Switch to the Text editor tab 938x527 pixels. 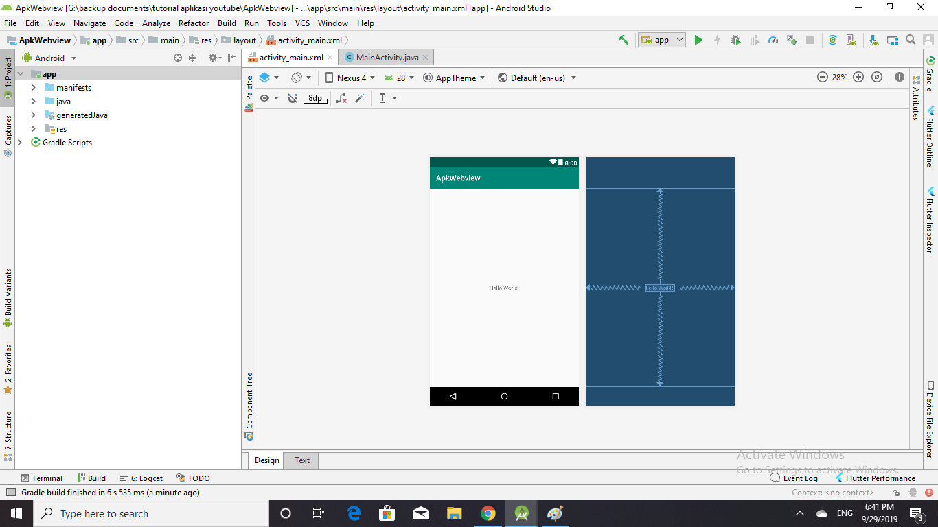pyautogui.click(x=302, y=460)
